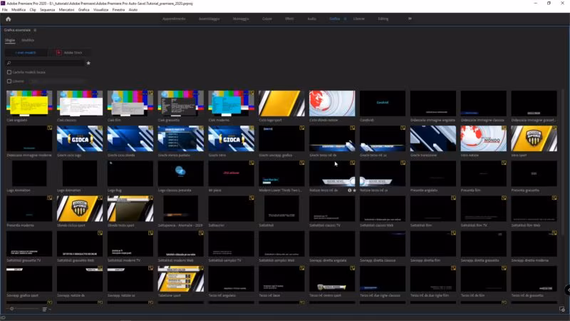570x321 pixels.
Task: Switch to Effetti workspace
Action: tap(289, 19)
